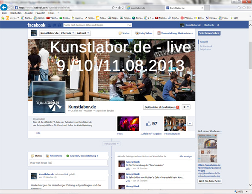Click the browser forward arrow button
The image size is (252, 194).
pos(11,7)
